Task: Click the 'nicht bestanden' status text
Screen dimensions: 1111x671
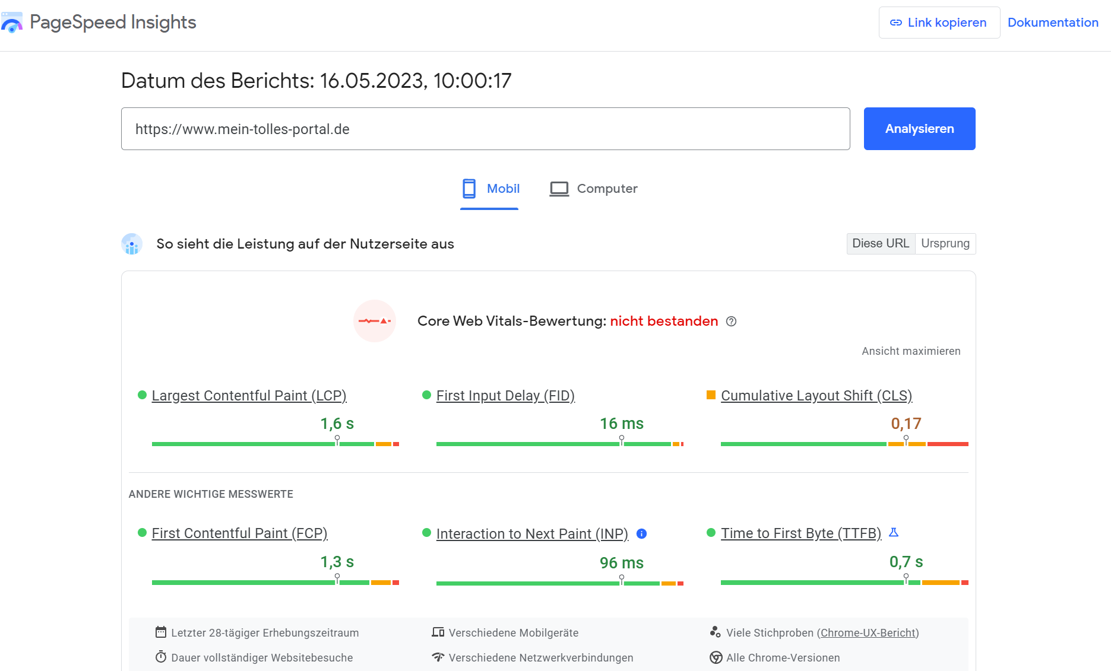Action: (664, 321)
